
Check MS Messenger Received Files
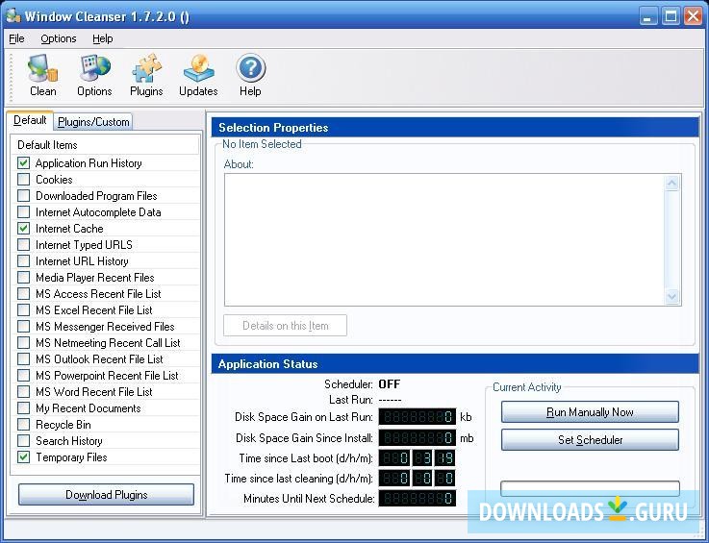[x=23, y=326]
